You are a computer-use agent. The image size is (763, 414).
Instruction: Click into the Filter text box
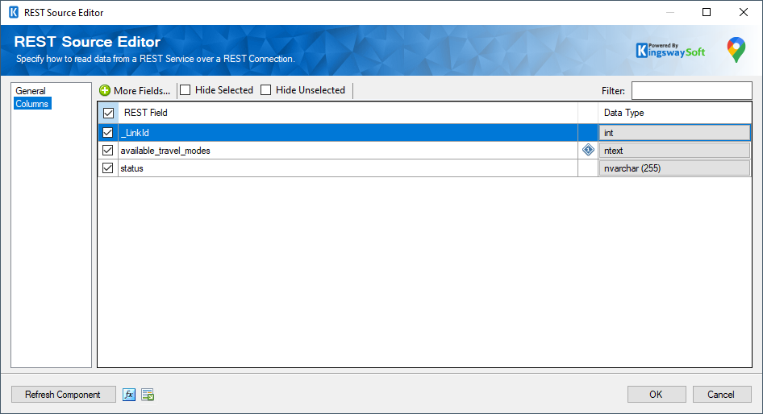coord(691,91)
